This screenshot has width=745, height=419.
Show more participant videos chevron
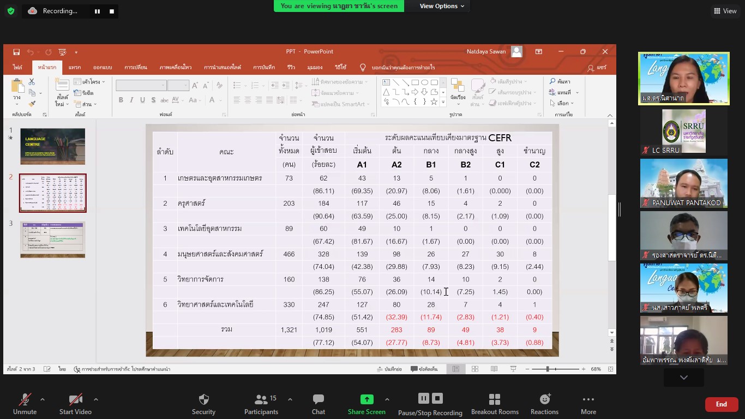coord(683,378)
